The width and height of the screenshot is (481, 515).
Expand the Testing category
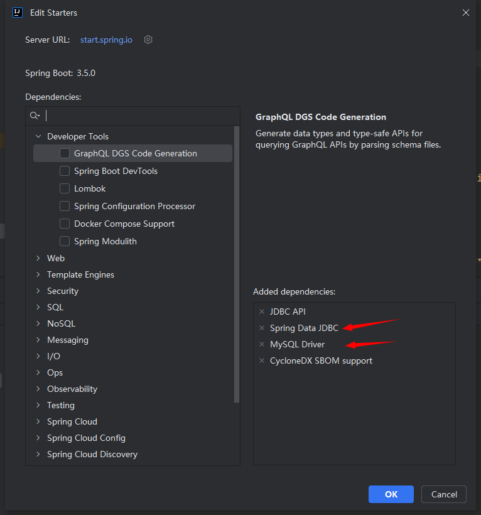coord(38,405)
